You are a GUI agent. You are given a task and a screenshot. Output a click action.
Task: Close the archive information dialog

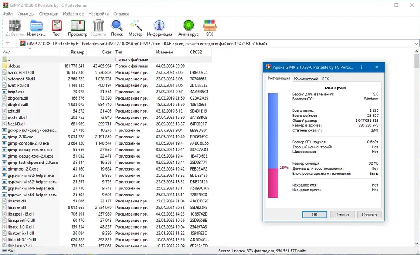[376, 67]
